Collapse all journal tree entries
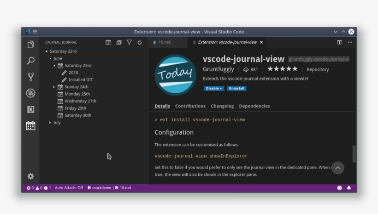 [119, 43]
